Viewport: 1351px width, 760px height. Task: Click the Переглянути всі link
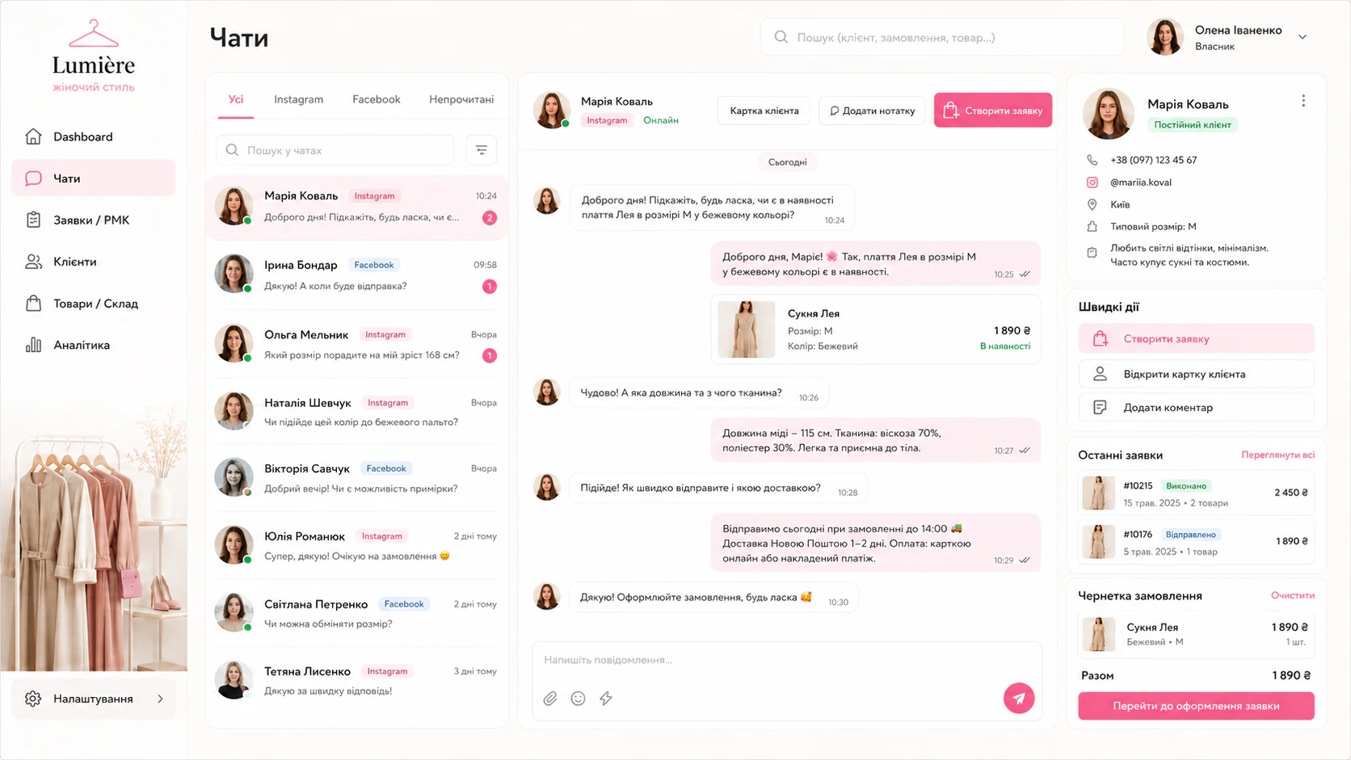pos(1277,455)
